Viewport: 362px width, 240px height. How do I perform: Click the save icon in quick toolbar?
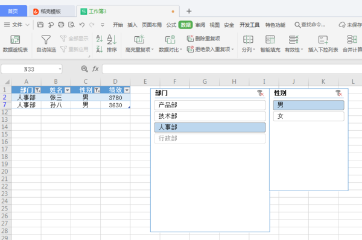coord(40,25)
